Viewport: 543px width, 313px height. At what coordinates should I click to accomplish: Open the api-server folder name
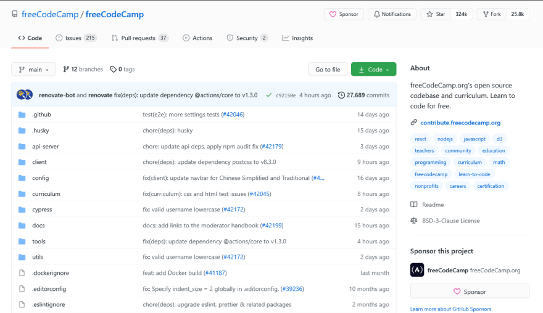pos(46,146)
